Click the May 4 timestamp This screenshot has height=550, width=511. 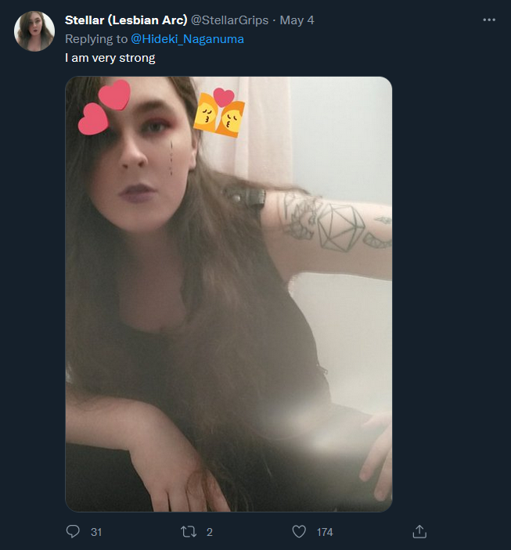click(297, 20)
